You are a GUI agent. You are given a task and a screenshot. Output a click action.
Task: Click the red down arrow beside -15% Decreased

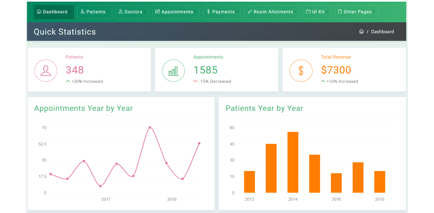195,81
